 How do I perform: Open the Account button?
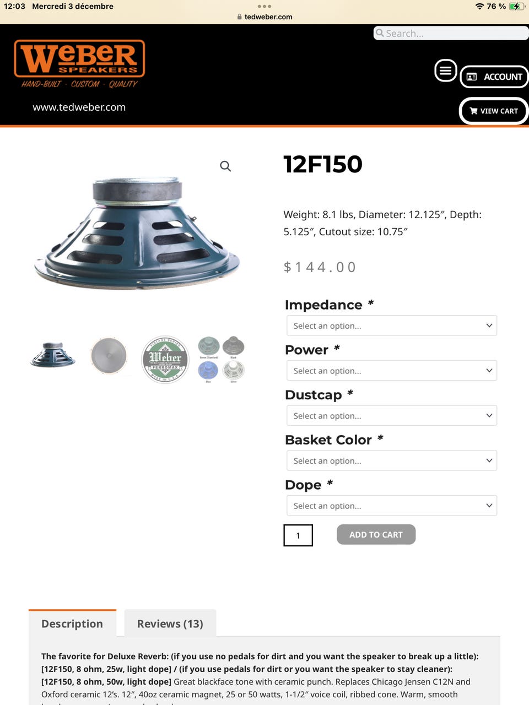tap(494, 77)
